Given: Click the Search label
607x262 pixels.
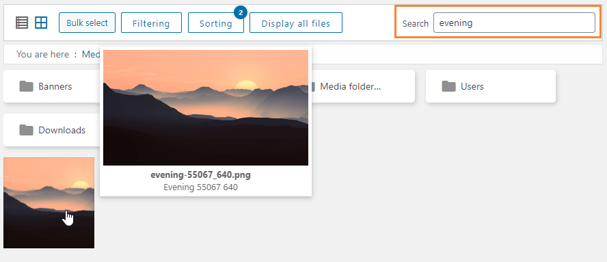Looking at the screenshot, I should click(x=416, y=24).
